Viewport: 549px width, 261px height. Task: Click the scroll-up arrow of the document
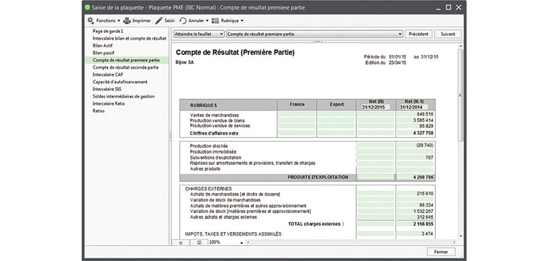coord(460,46)
